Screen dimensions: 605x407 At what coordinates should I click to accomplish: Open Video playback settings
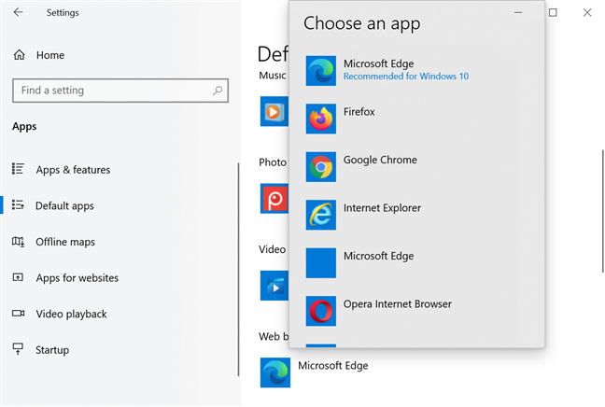click(x=71, y=314)
